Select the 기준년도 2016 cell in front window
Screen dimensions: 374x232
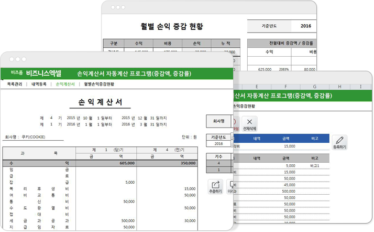tap(218, 144)
